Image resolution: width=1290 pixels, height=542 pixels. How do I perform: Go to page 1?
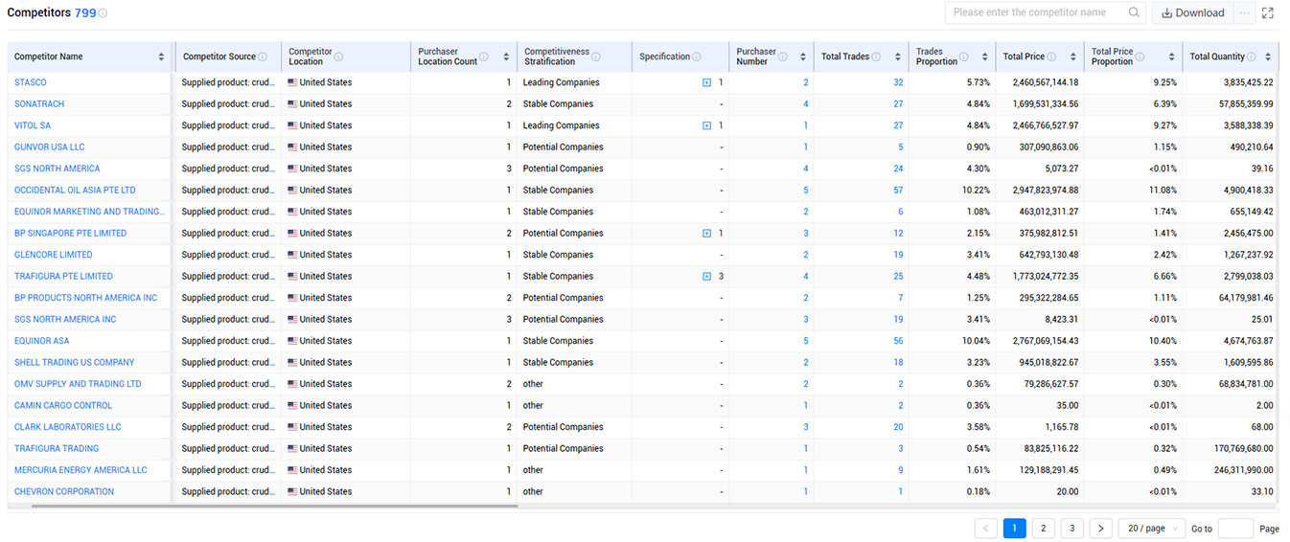click(x=1014, y=529)
